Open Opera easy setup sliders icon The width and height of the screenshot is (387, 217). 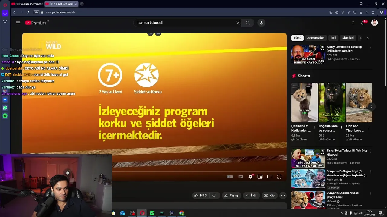[x=367, y=12]
